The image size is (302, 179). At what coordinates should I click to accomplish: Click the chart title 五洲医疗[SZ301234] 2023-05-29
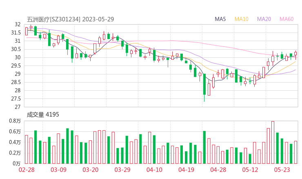tap(70, 19)
